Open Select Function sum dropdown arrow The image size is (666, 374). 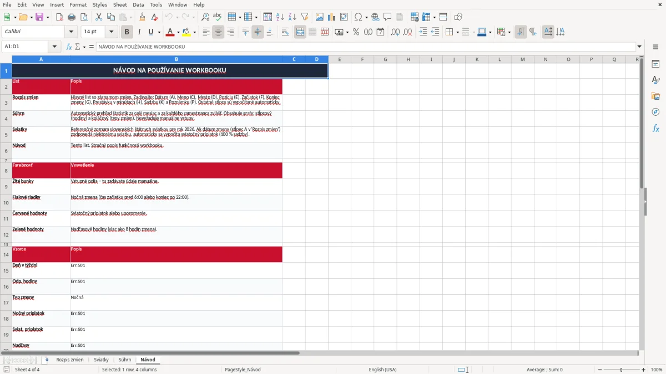pos(84,47)
